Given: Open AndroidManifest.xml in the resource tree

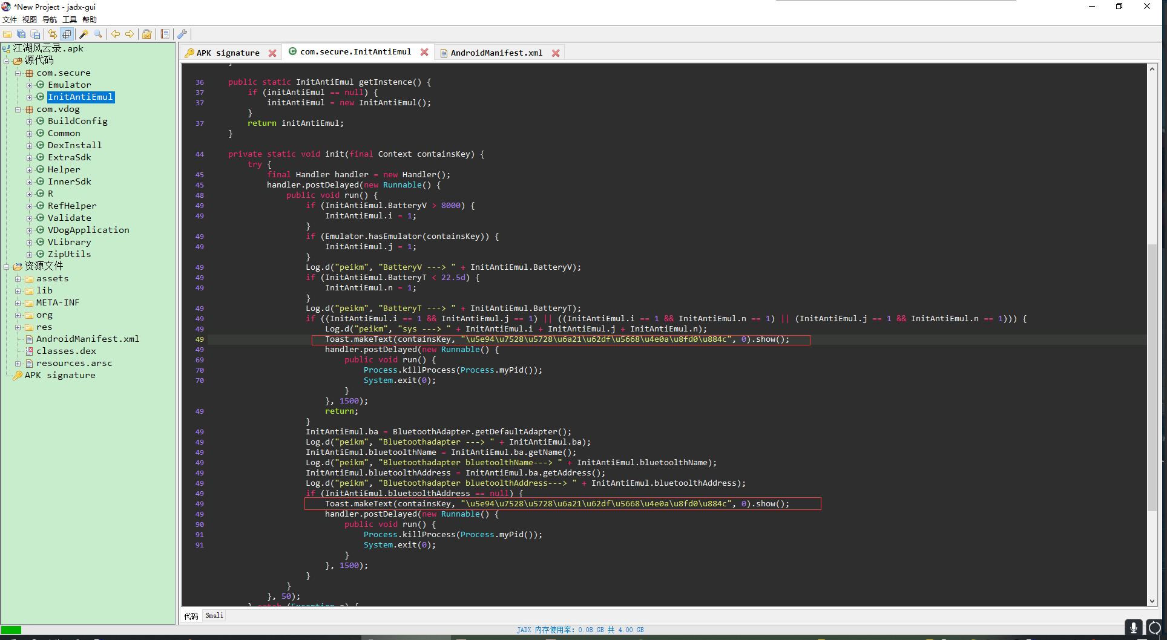Looking at the screenshot, I should (87, 339).
